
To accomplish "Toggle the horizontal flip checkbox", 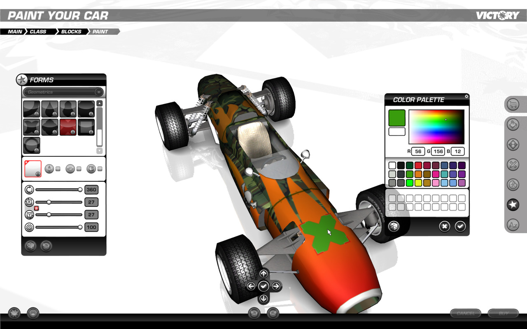I will (x=79, y=169).
